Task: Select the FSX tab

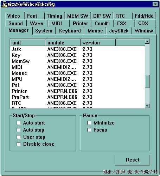Action: 124,23
